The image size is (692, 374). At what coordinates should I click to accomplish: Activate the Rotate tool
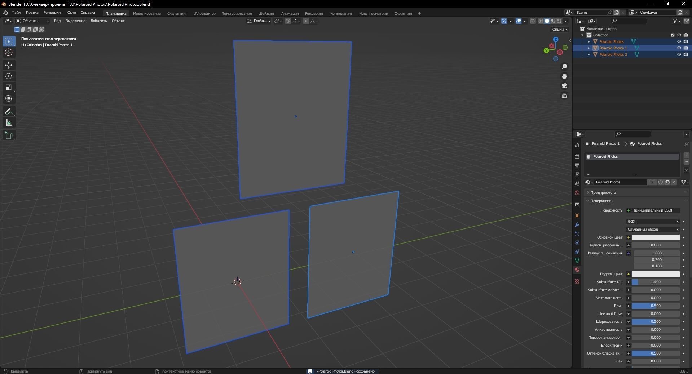pyautogui.click(x=9, y=76)
